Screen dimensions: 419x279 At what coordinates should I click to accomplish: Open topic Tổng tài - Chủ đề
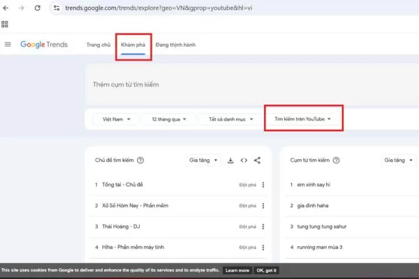pos(122,184)
